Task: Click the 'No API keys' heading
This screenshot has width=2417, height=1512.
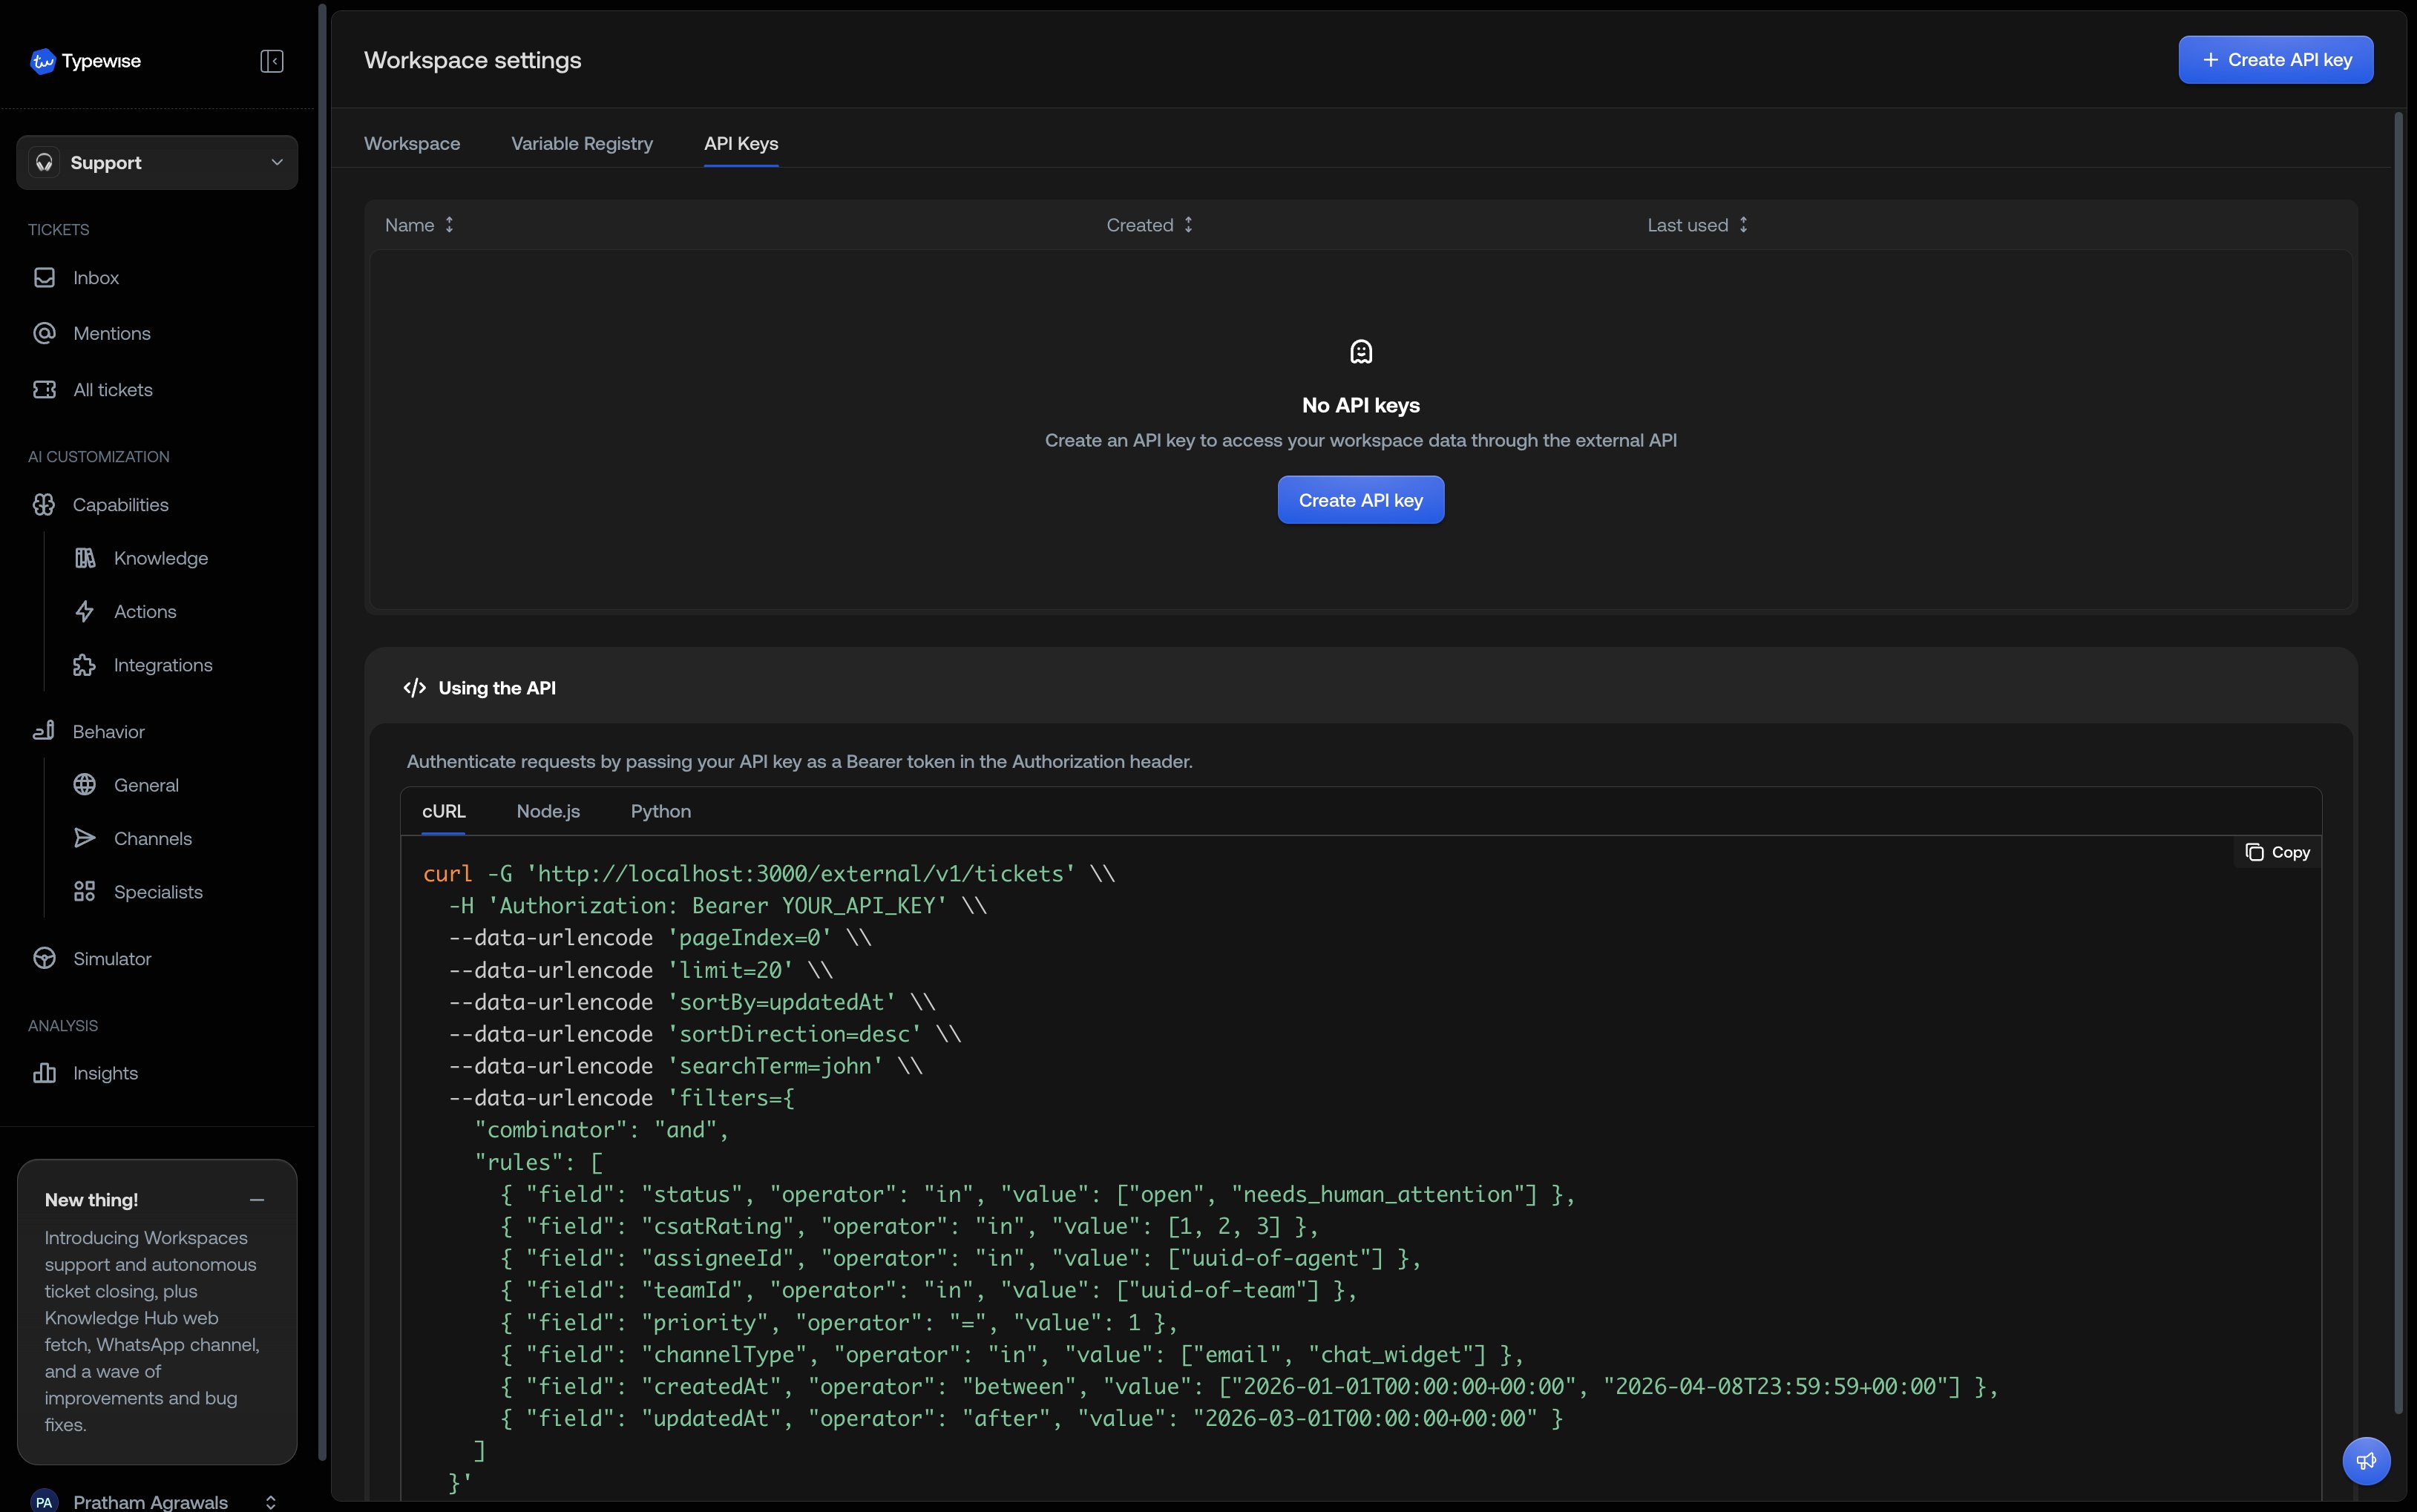Action: point(1360,405)
